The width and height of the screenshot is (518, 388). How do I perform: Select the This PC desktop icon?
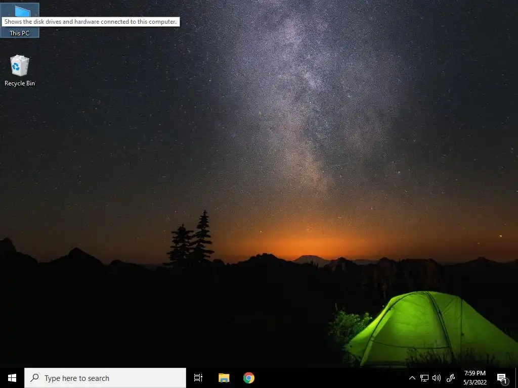(20, 20)
